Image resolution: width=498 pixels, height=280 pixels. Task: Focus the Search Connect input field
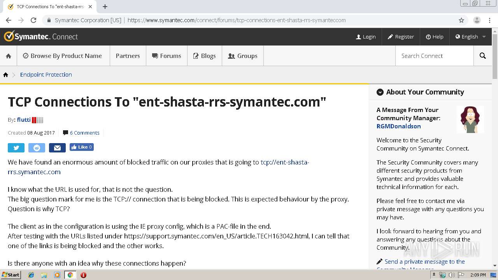[434, 56]
